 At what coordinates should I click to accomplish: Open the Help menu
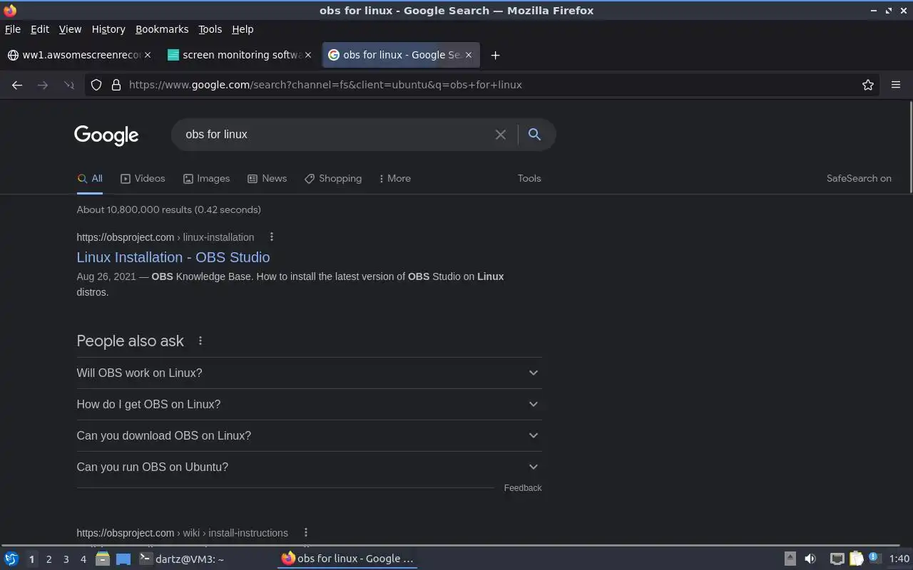point(243,29)
